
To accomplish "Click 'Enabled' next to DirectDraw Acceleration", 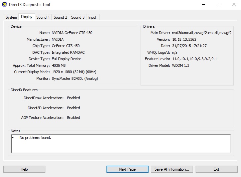I will [73, 98].
